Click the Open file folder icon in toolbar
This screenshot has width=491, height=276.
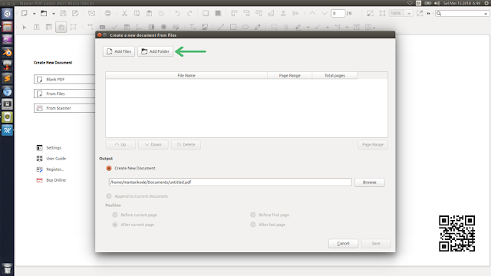coord(44,13)
